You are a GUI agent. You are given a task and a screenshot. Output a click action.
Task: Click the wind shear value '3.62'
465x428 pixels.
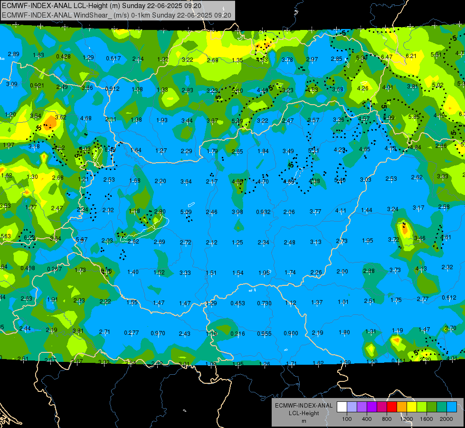point(61,117)
